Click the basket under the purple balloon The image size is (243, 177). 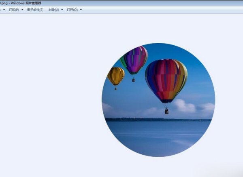tap(133, 80)
